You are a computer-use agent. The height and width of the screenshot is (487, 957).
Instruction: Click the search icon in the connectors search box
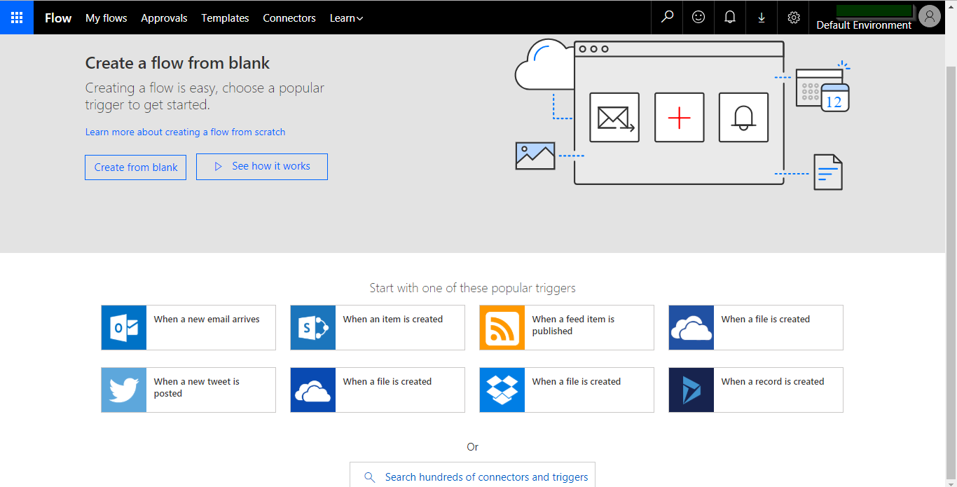tap(369, 477)
